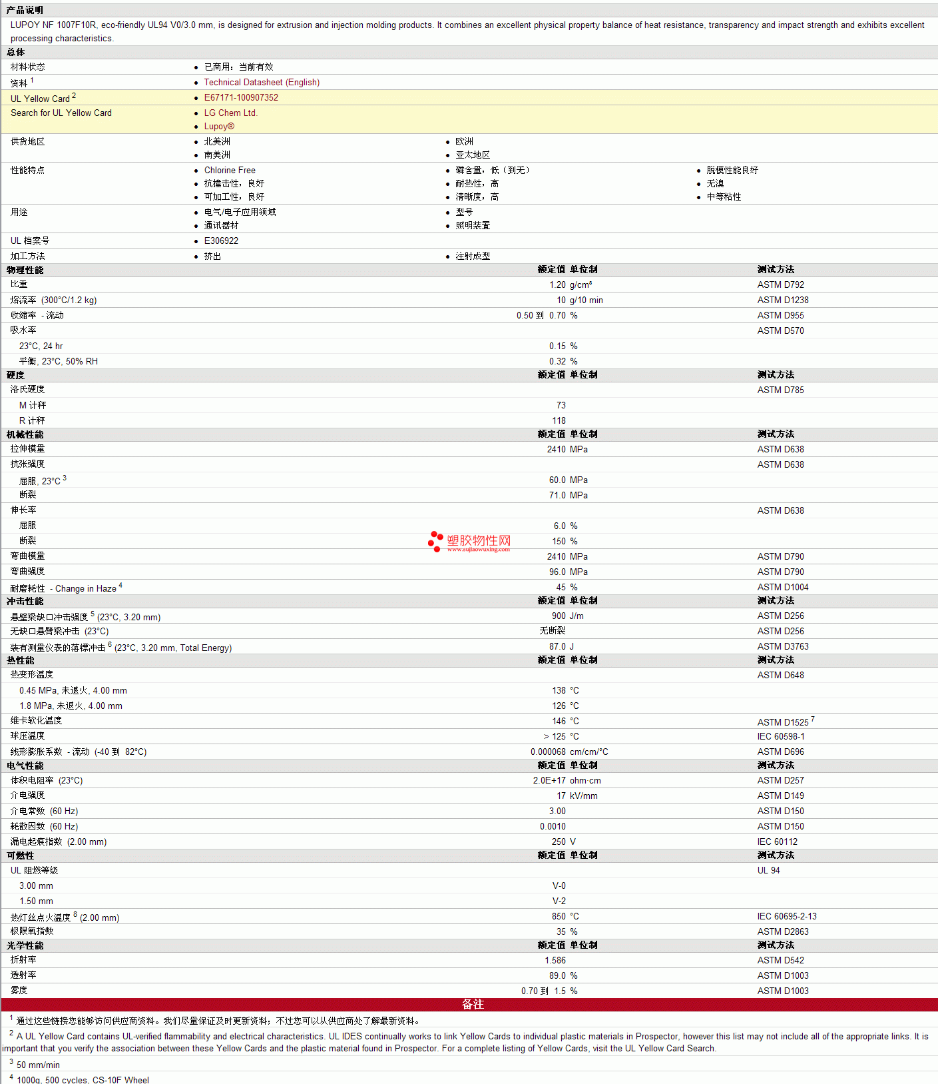Select the 'IEC 60598-1' test method

coord(781,737)
